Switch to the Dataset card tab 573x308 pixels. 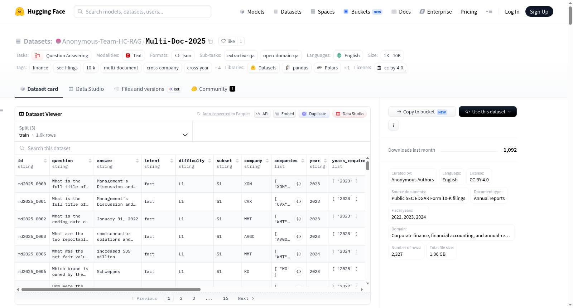(39, 89)
